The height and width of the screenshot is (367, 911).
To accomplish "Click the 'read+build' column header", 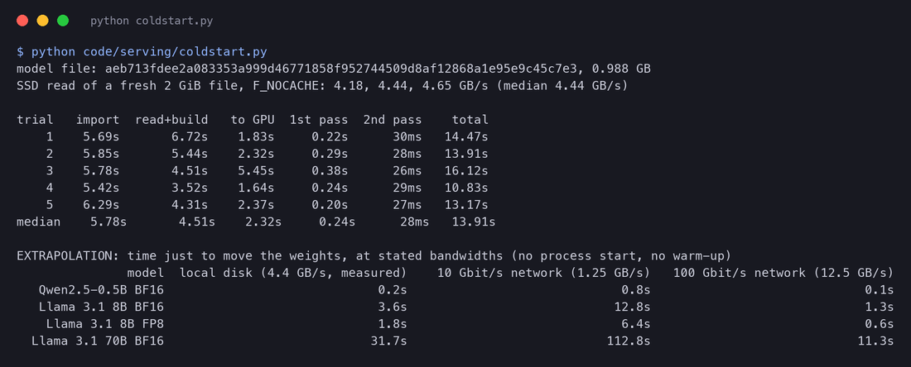I will click(171, 120).
